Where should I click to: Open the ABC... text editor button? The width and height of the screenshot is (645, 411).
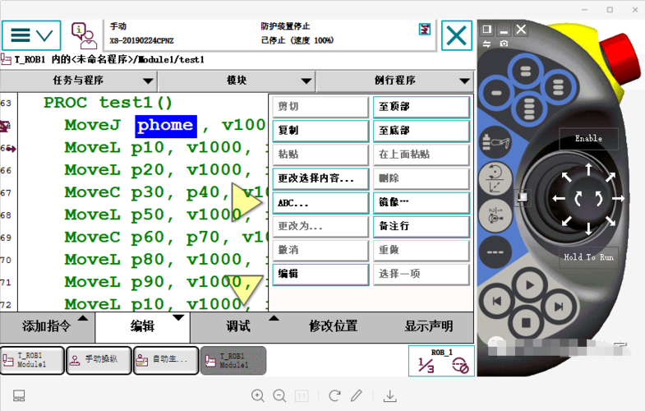320,202
